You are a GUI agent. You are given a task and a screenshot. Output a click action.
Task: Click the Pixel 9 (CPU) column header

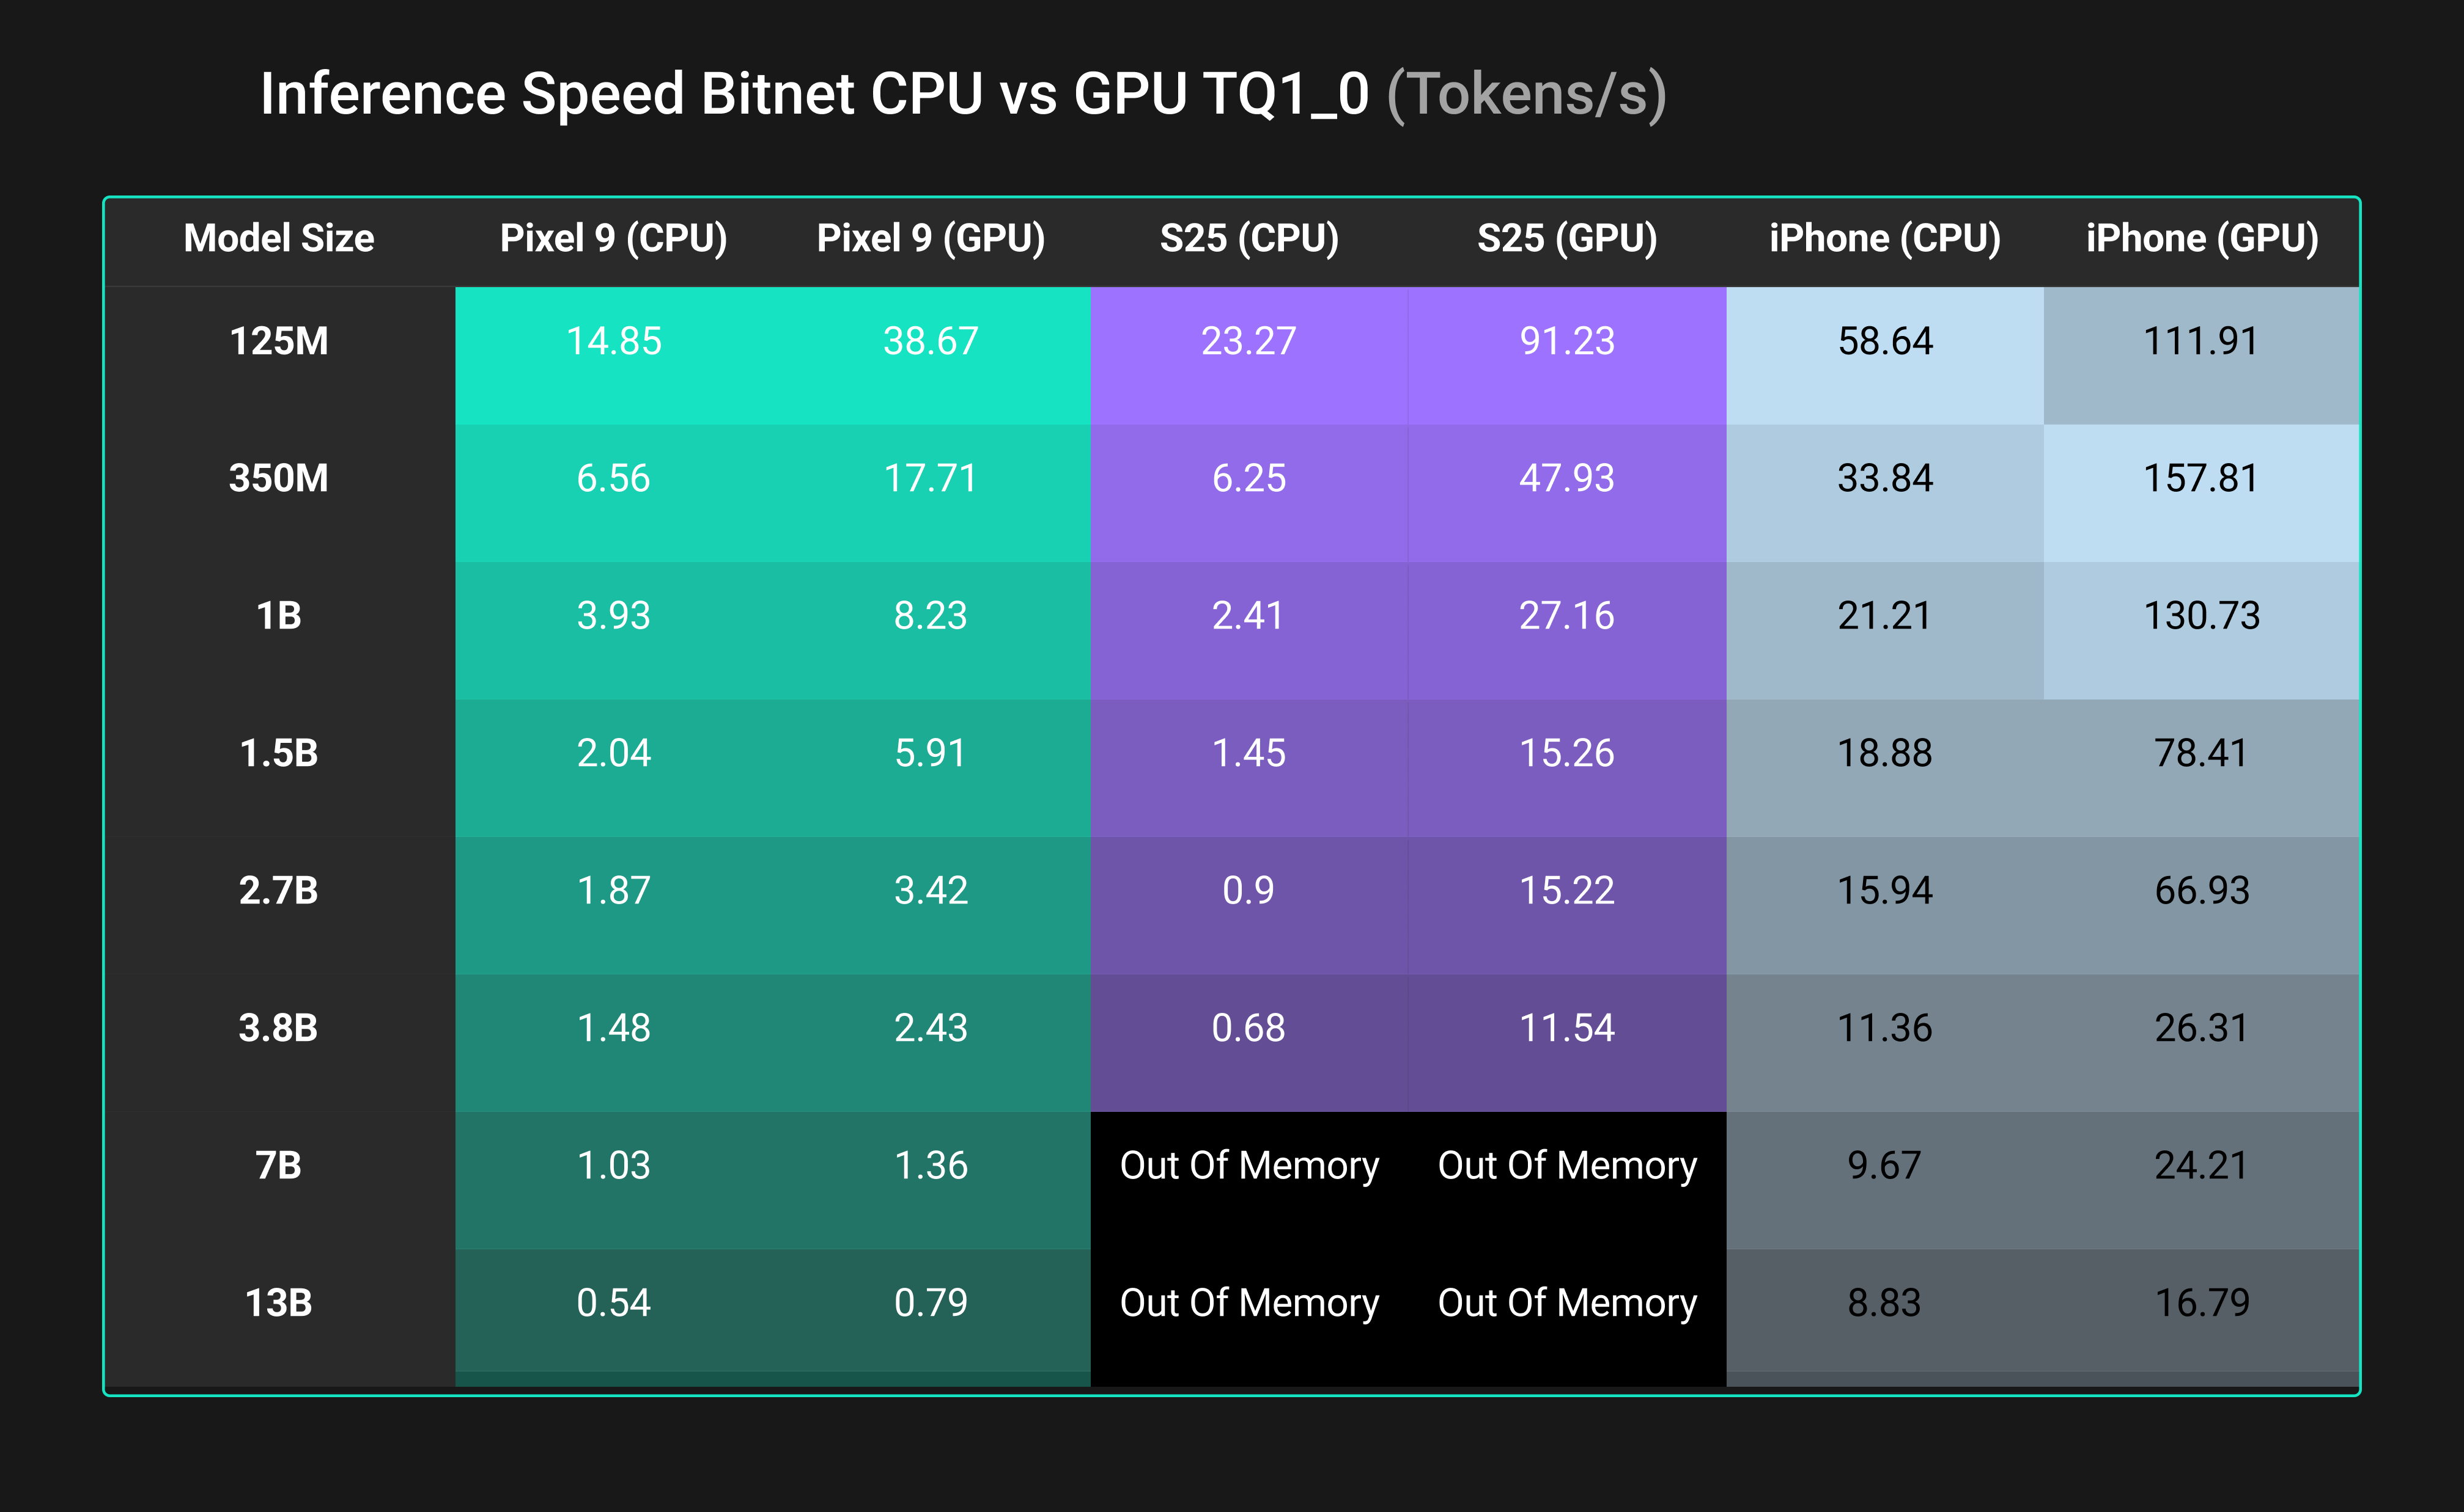click(x=613, y=239)
